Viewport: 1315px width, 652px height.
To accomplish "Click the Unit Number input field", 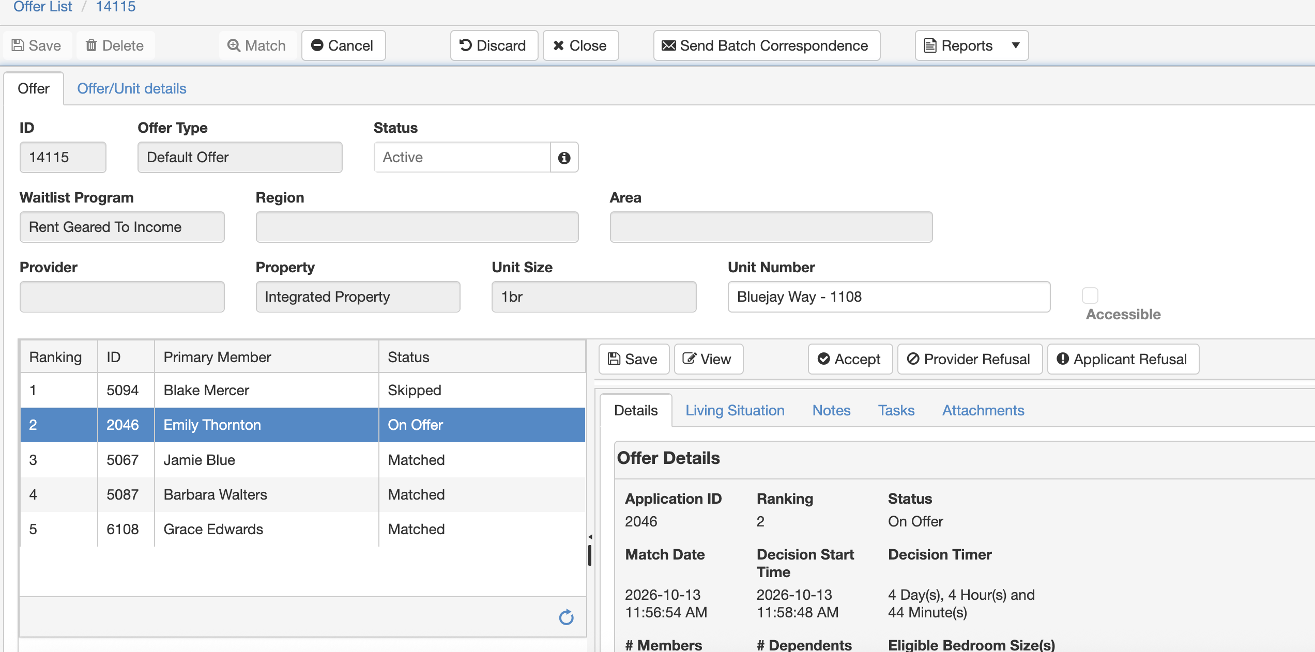I will (x=889, y=297).
